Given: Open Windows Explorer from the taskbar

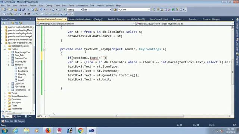Looking at the screenshot, I should click(x=27, y=131).
